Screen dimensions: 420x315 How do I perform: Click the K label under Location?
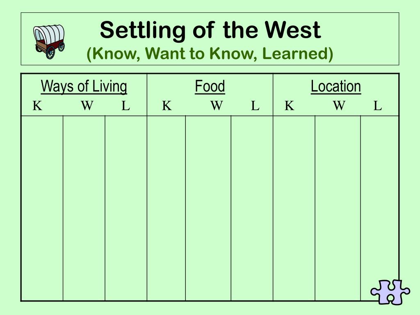289,105
